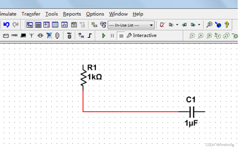238x149 pixels.
Task: Toggle the Design Toolbox panel
Action: point(29,25)
